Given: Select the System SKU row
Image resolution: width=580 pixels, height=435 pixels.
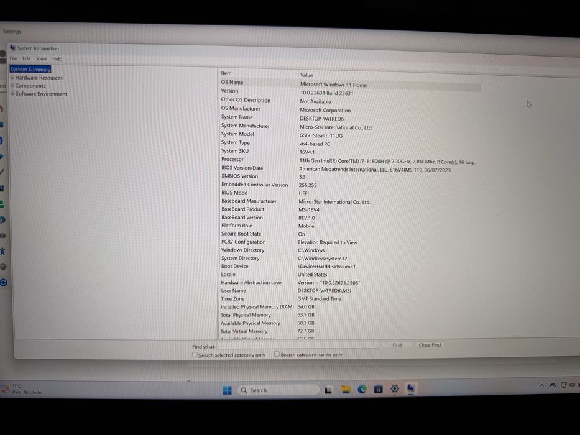Looking at the screenshot, I should pyautogui.click(x=350, y=152).
